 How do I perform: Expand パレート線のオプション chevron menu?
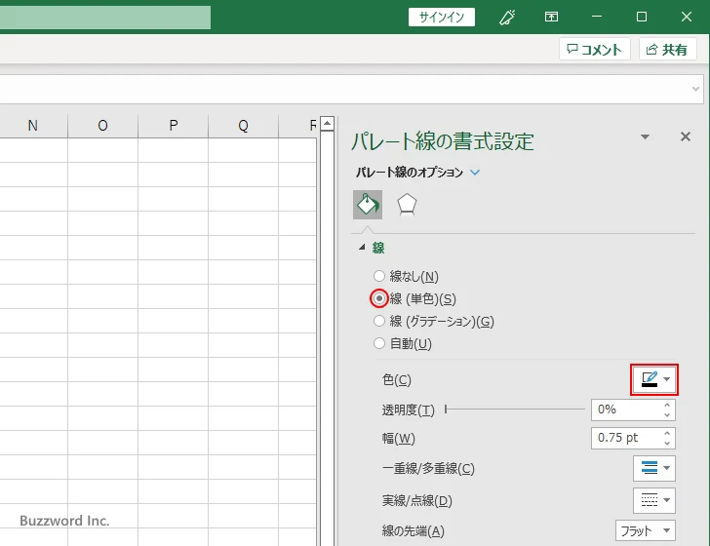(x=475, y=173)
